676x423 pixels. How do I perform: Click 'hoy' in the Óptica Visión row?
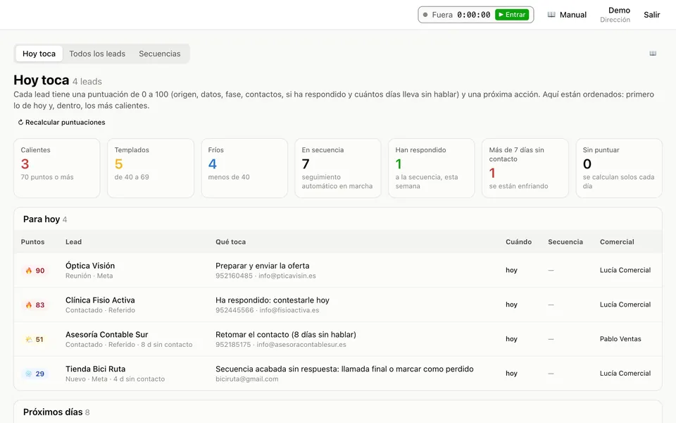(511, 270)
